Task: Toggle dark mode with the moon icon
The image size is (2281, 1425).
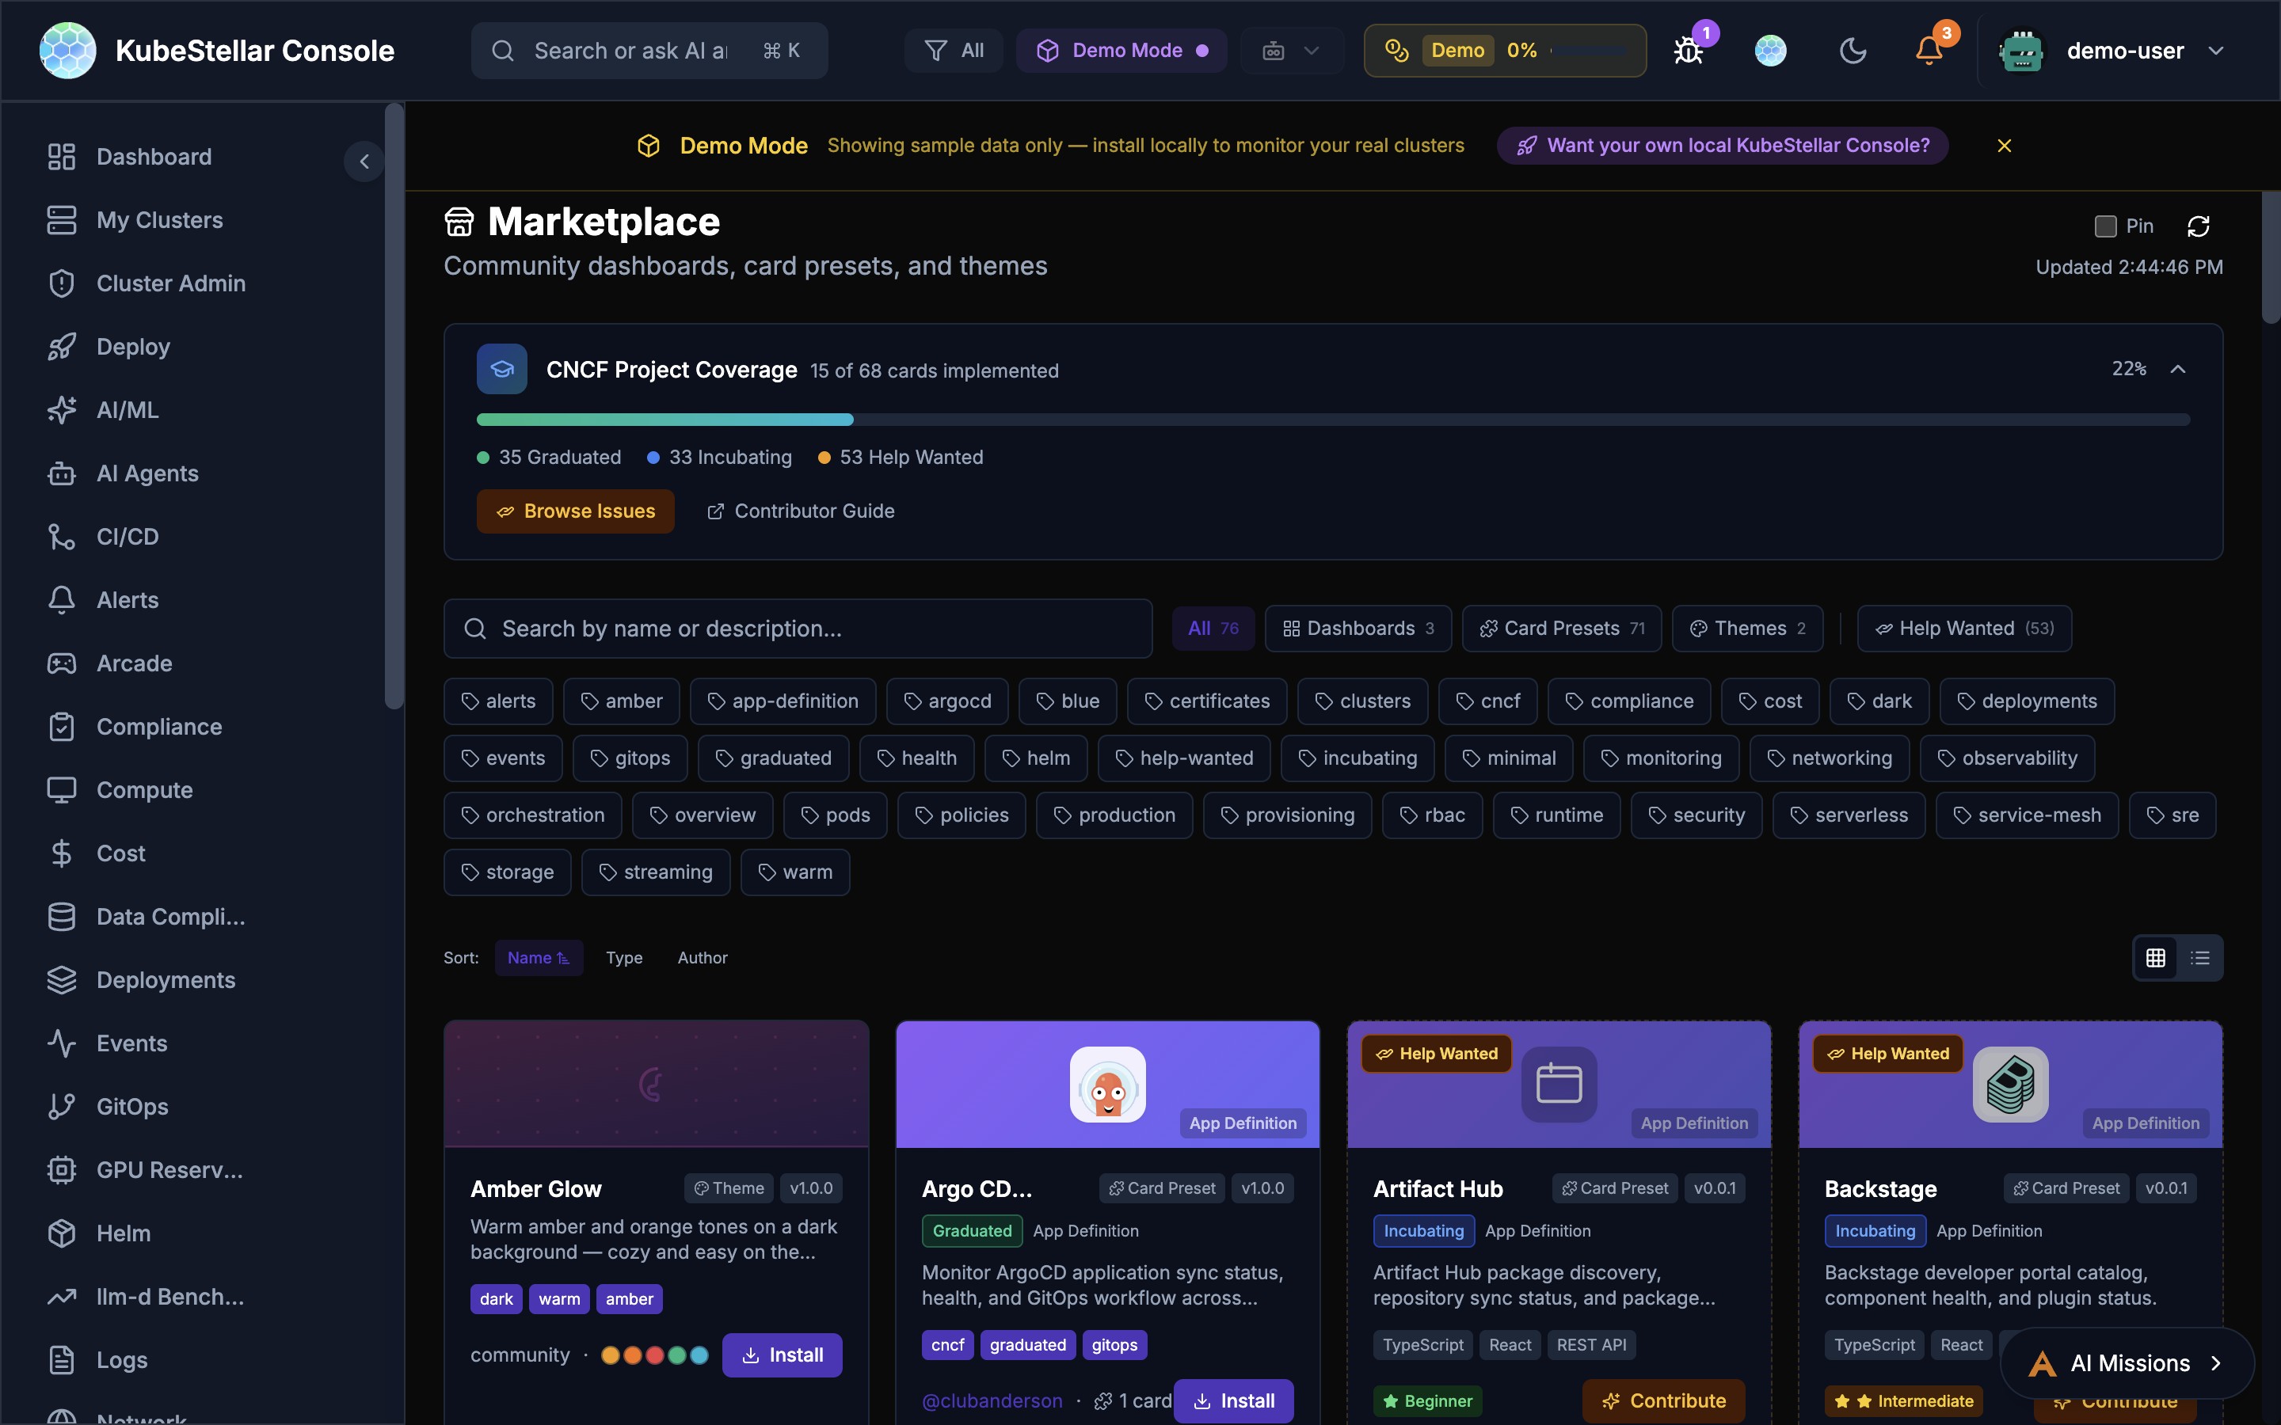Action: pyautogui.click(x=1851, y=50)
